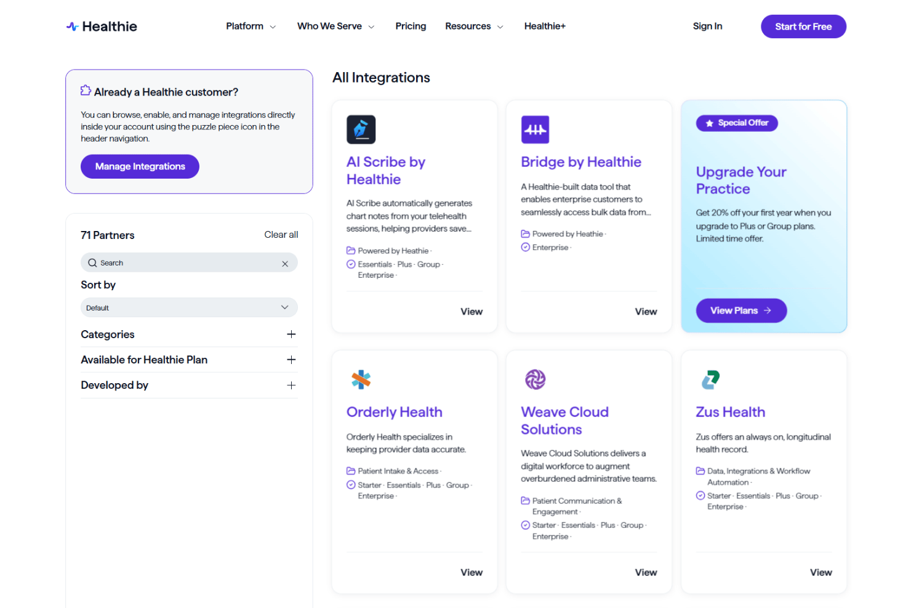Click the search magnifier icon
The height and width of the screenshot is (608, 911).
(92, 263)
